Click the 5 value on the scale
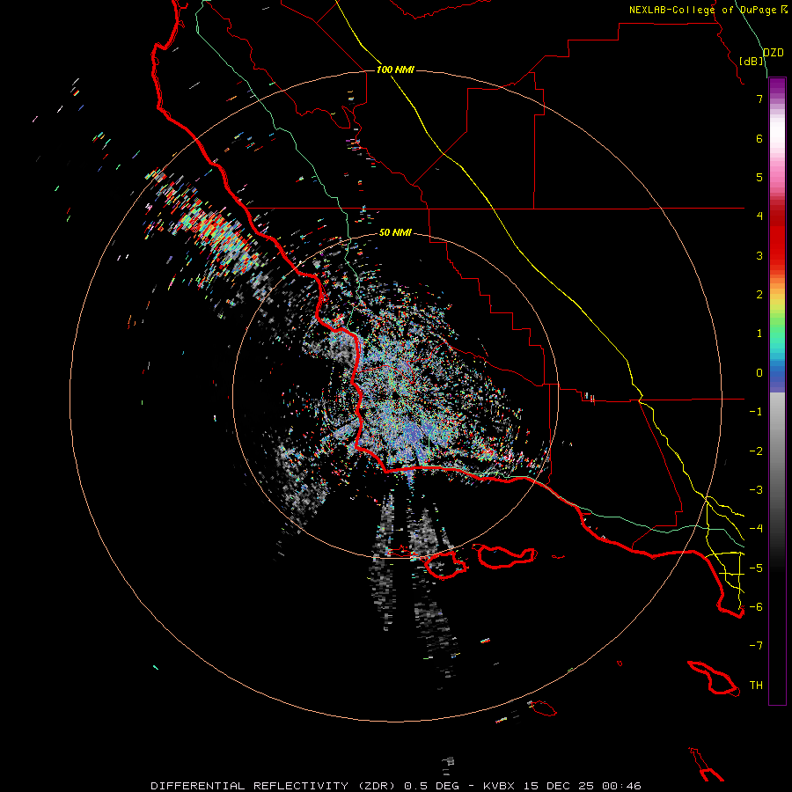Viewport: 792px width, 792px height. pyautogui.click(x=759, y=177)
